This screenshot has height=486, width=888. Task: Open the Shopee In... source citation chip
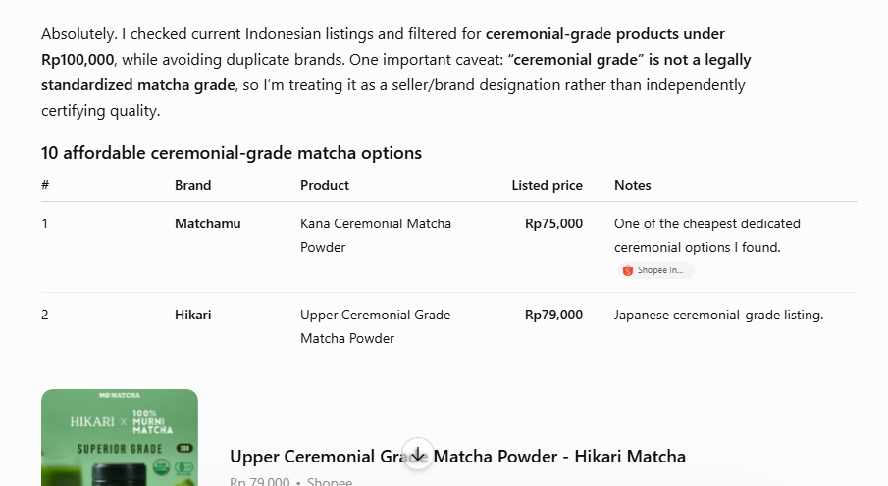(x=655, y=270)
